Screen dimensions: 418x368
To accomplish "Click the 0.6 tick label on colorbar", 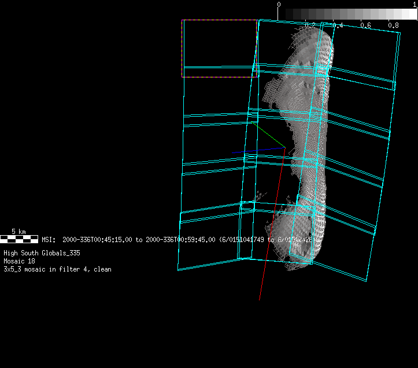I will [x=365, y=25].
